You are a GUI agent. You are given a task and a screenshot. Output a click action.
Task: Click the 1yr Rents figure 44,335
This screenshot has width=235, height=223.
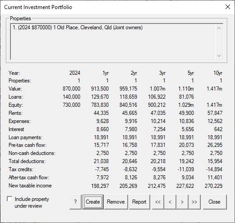click(x=101, y=113)
